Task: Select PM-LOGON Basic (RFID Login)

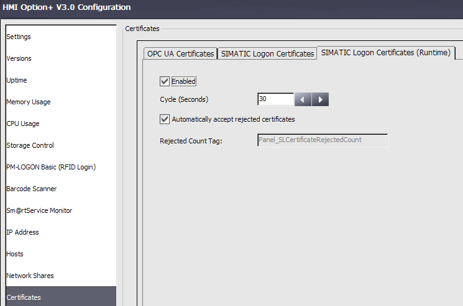Action: click(x=51, y=167)
